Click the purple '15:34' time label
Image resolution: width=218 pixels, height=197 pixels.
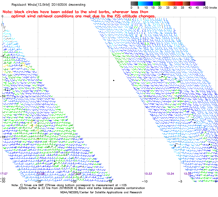click(x=170, y=174)
